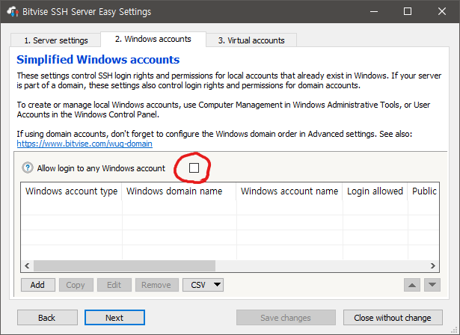Screen dimensions: 460x335
Task: Click the Next button
Action: click(114, 318)
